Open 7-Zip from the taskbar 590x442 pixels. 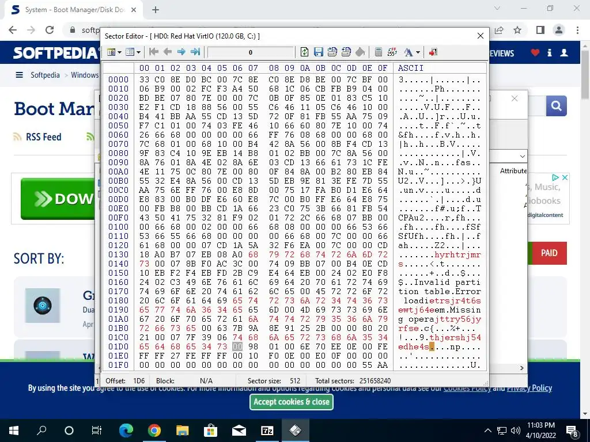[x=267, y=430]
